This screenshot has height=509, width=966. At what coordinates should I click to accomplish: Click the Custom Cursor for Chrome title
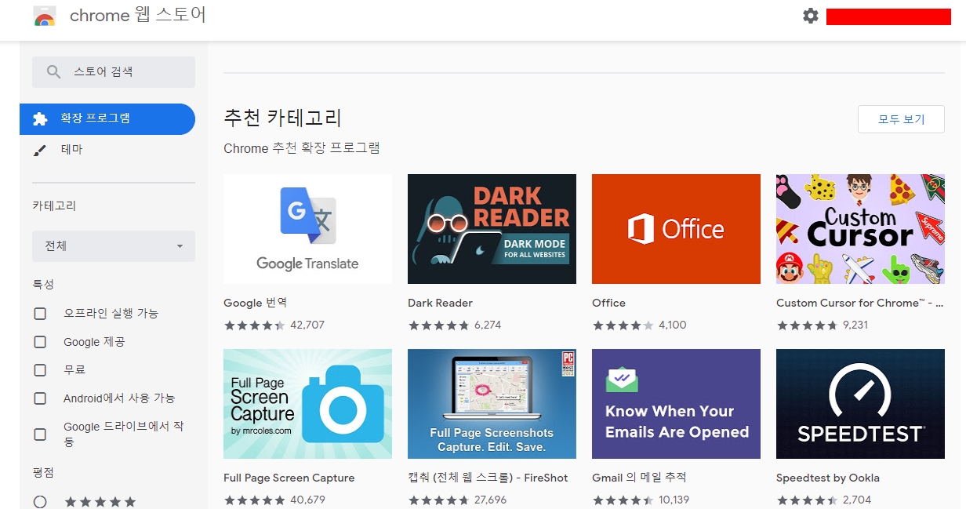click(859, 303)
